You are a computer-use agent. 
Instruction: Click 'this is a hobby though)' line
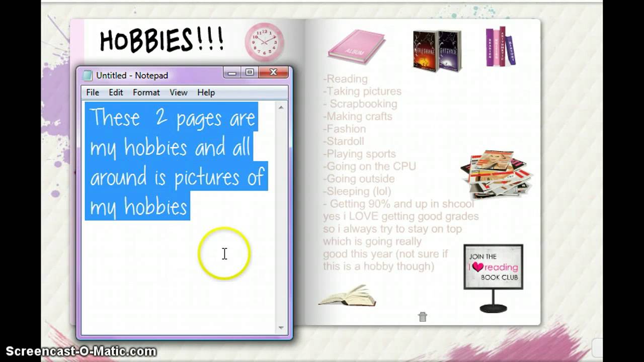click(x=379, y=266)
